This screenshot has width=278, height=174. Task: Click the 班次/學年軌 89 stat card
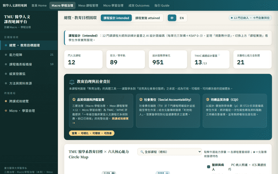coord(126,59)
